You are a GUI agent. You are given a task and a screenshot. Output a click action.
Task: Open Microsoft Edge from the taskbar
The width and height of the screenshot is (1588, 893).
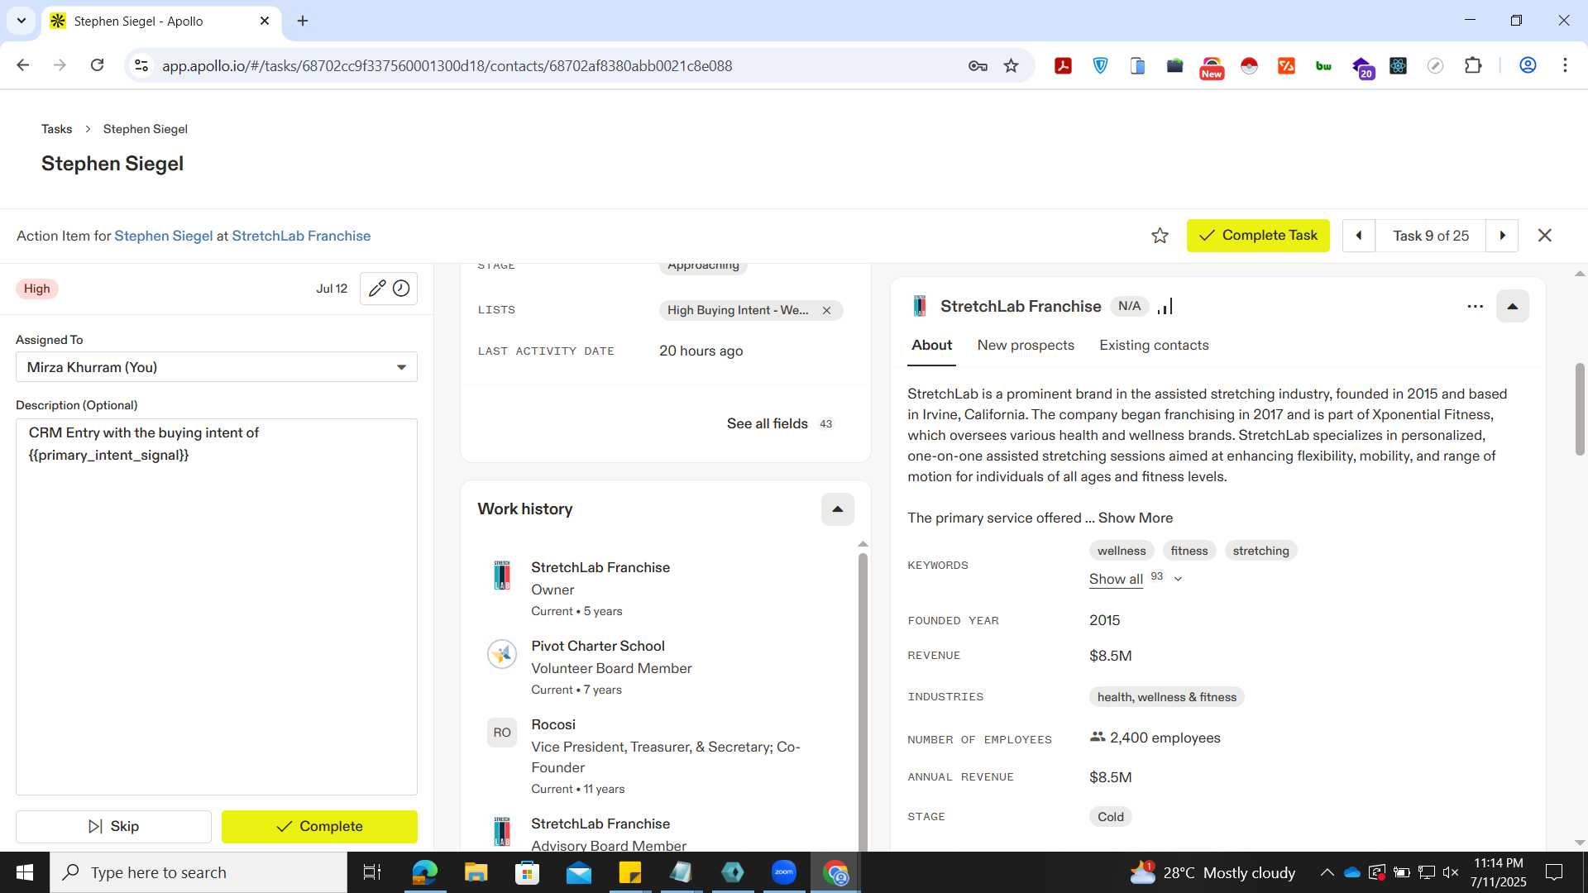(424, 872)
